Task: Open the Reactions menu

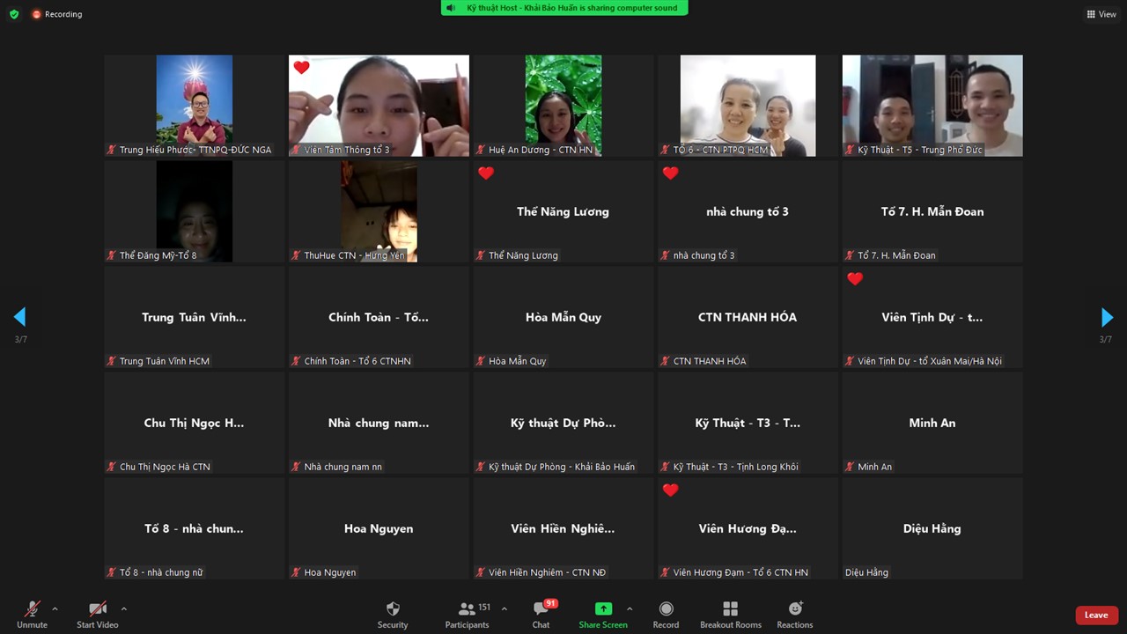Action: pos(795,615)
